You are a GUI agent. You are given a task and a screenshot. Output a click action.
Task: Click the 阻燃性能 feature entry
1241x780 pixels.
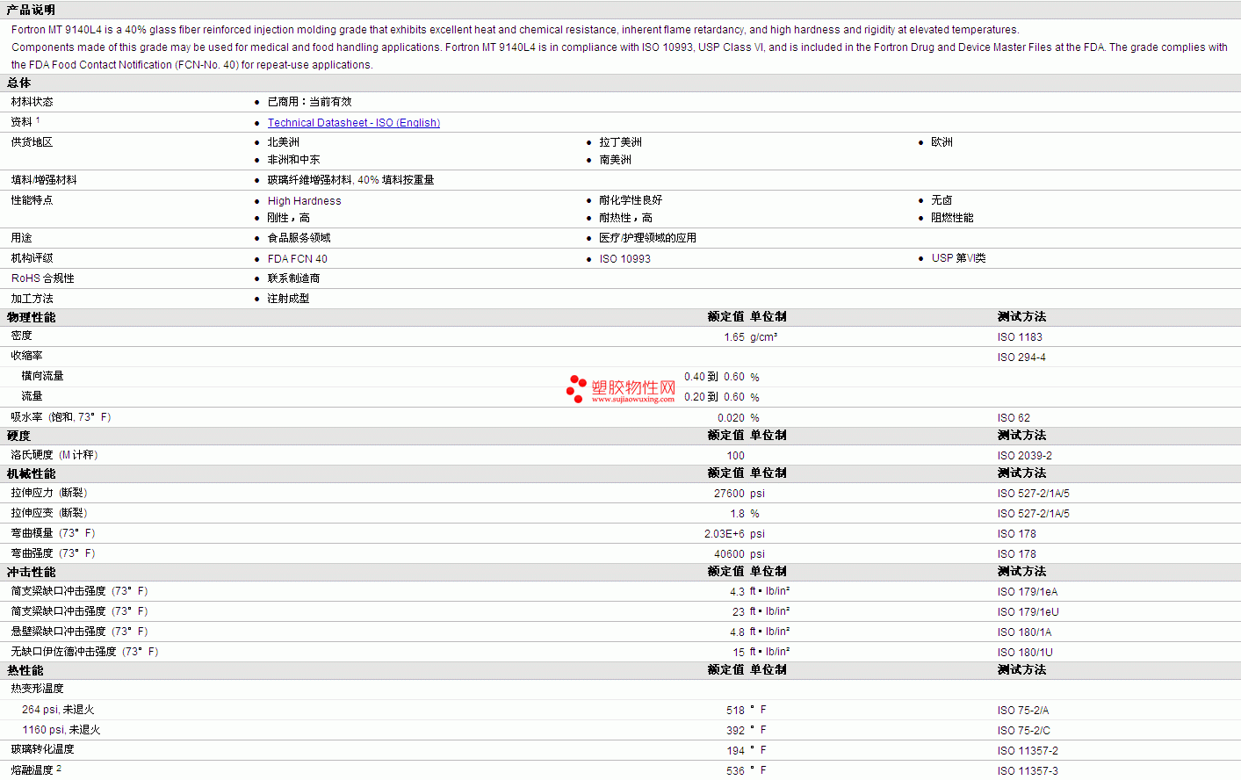[952, 218]
